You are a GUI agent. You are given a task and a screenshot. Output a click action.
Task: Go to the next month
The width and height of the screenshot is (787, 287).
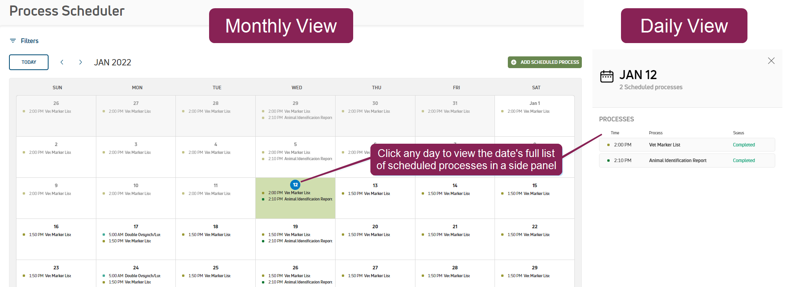[81, 62]
